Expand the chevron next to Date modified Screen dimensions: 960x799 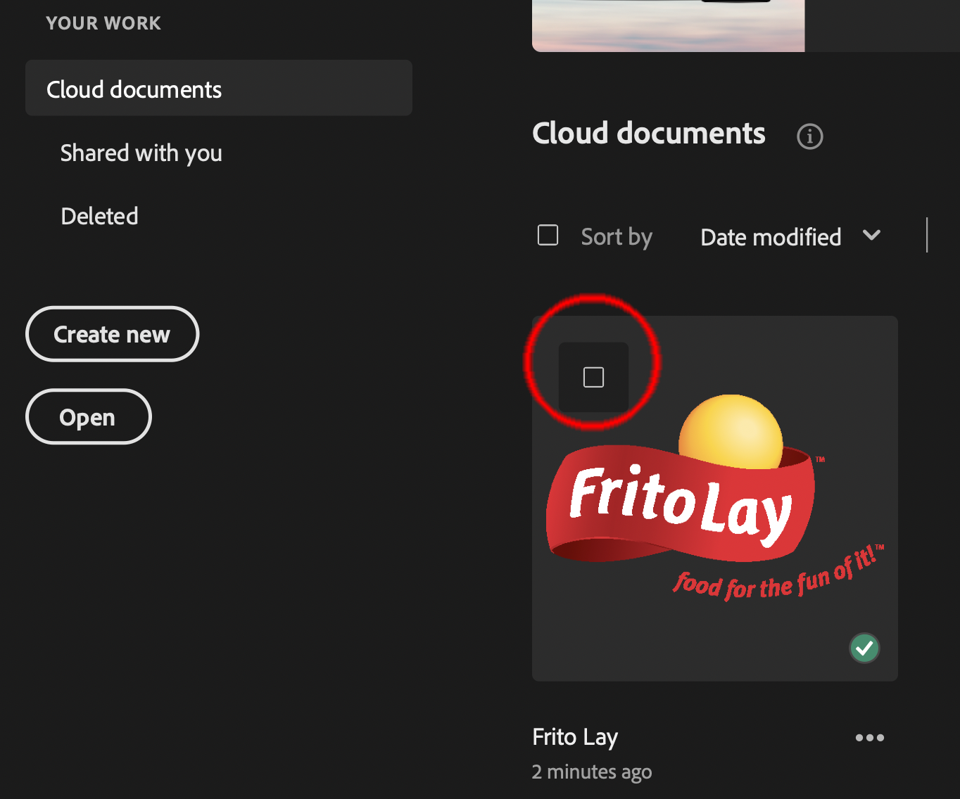[871, 236]
